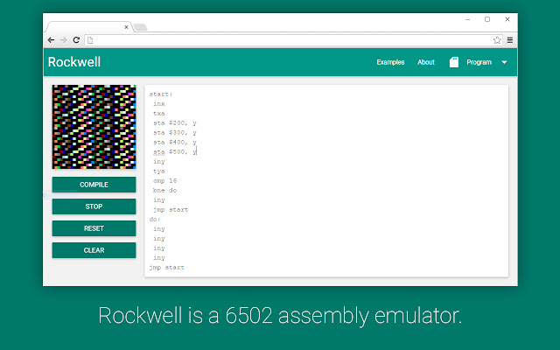
Task: Click the browser forward arrow
Action: pyautogui.click(x=63, y=40)
